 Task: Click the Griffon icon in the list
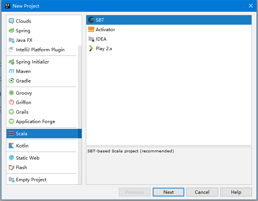tap(11, 103)
